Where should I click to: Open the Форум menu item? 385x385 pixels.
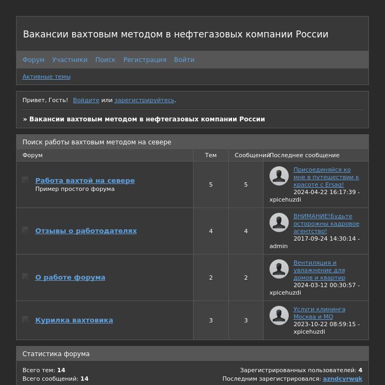33,60
